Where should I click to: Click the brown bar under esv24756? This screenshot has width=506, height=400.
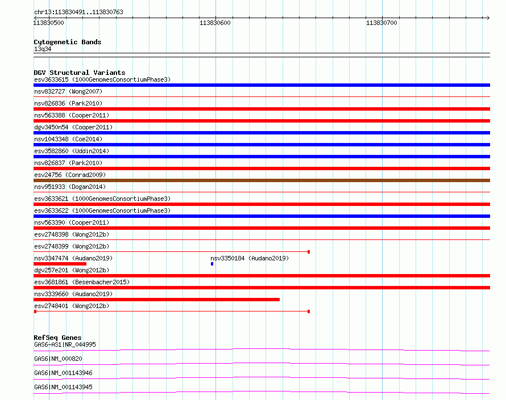(x=262, y=180)
